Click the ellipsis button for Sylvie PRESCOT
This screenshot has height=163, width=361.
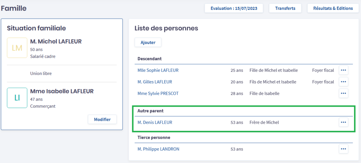pyautogui.click(x=343, y=93)
